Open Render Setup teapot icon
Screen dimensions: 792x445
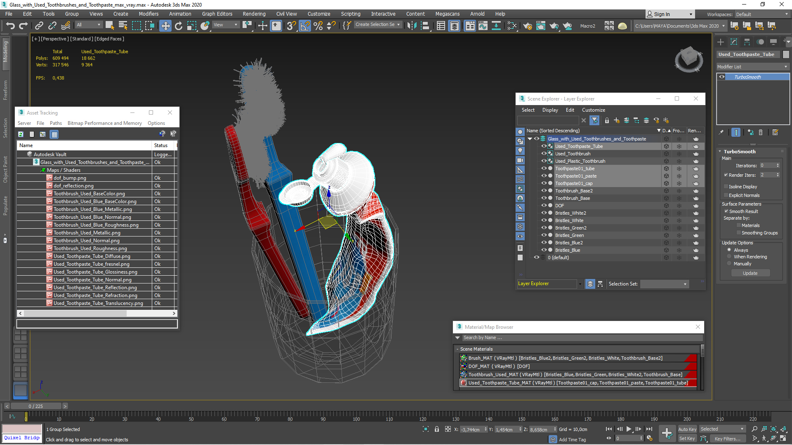tap(528, 26)
